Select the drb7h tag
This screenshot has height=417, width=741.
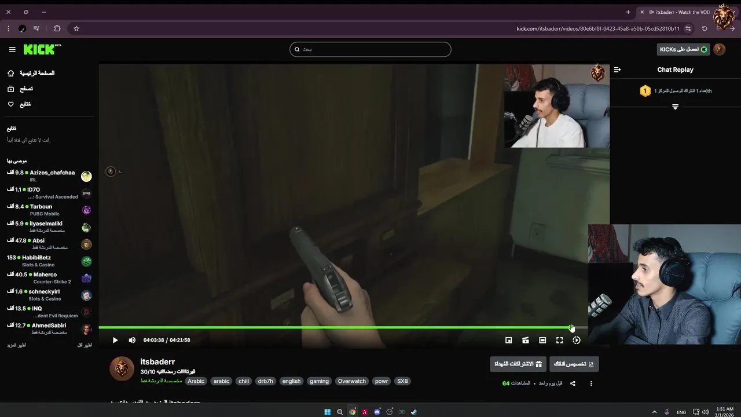pos(265,381)
